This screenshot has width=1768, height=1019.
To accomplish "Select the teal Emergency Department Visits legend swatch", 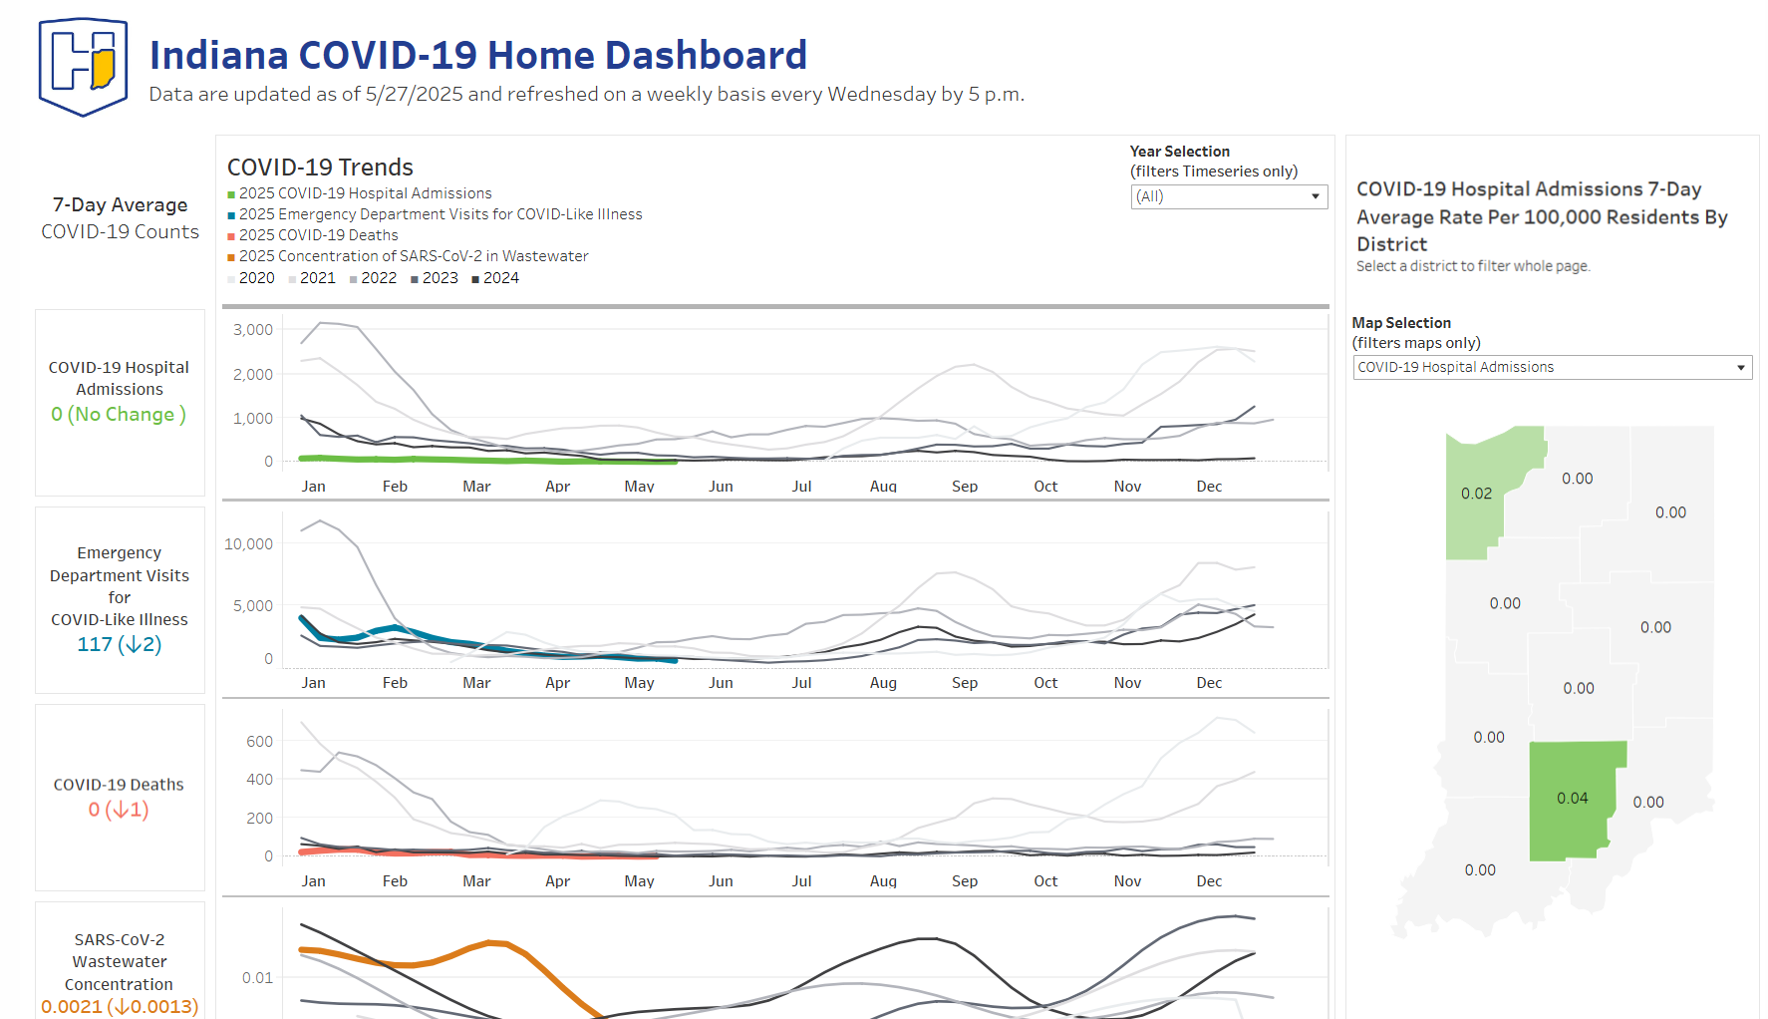I will [x=231, y=213].
